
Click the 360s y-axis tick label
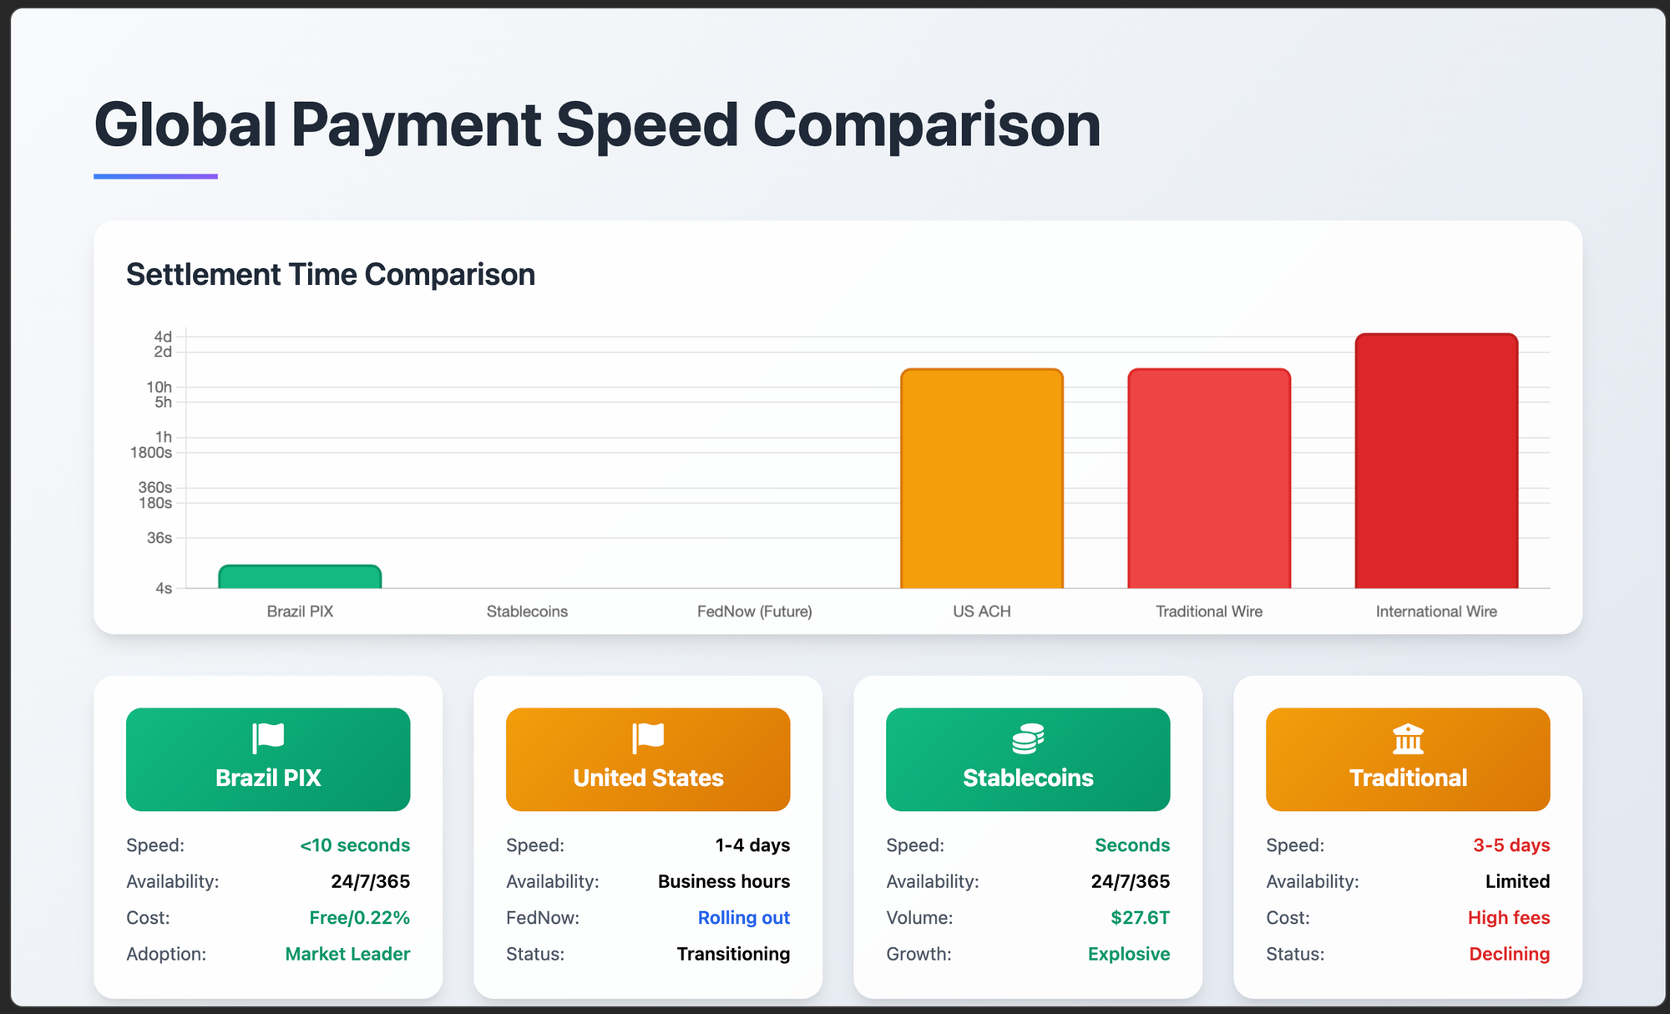click(155, 487)
